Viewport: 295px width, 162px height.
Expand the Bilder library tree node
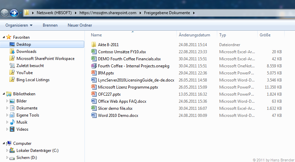7,101
